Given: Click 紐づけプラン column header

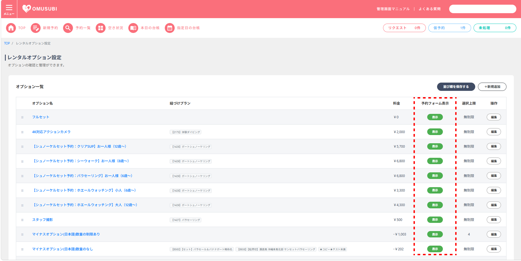Looking at the screenshot, I should coord(180,103).
